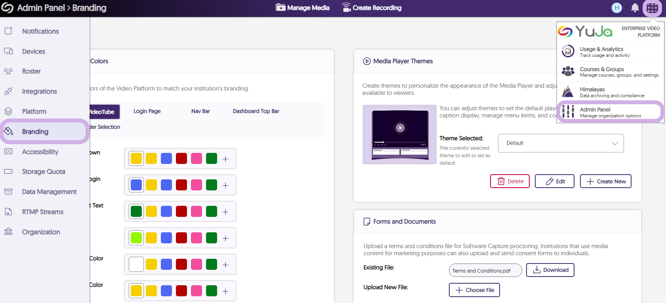Select the Dashboard Top Bar tab
The image size is (666, 303).
click(256, 111)
